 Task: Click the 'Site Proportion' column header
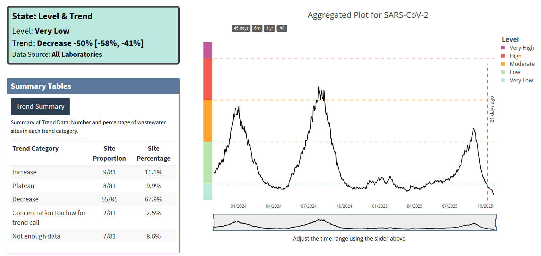109,153
